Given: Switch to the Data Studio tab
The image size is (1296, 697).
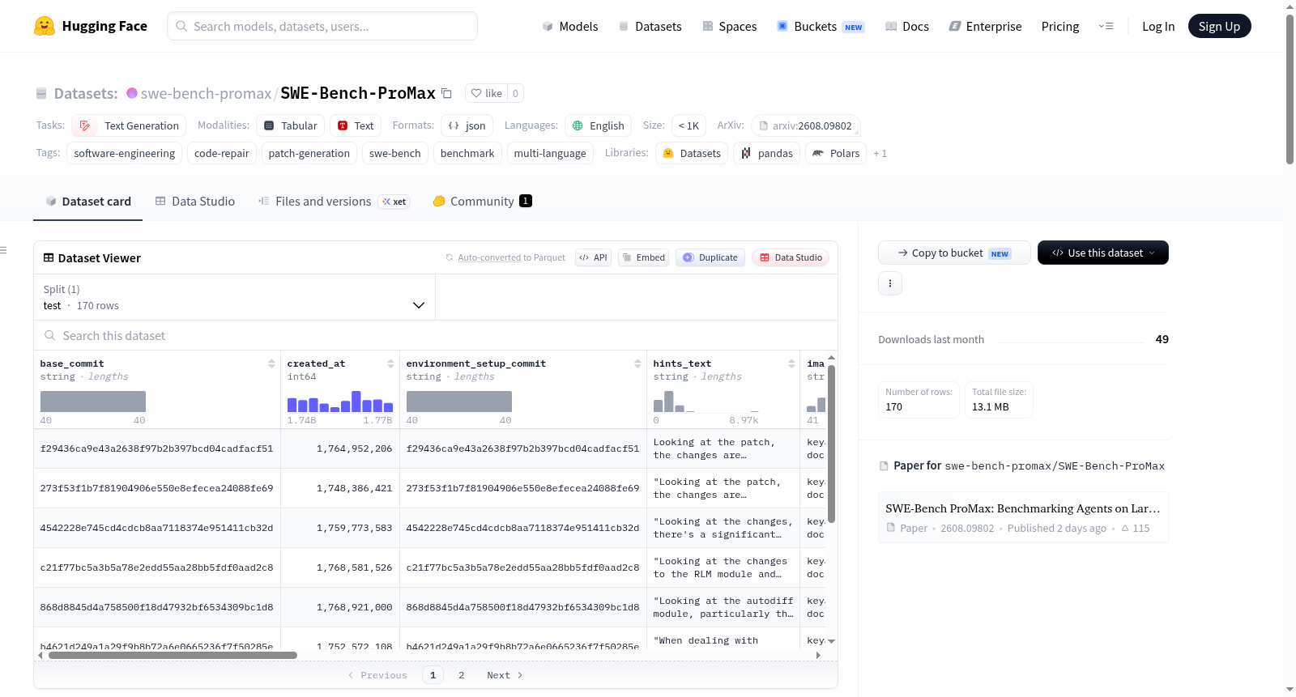Looking at the screenshot, I should point(195,202).
